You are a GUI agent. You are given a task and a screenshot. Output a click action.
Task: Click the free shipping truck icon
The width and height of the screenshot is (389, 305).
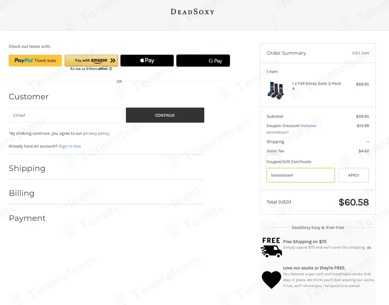tap(272, 248)
